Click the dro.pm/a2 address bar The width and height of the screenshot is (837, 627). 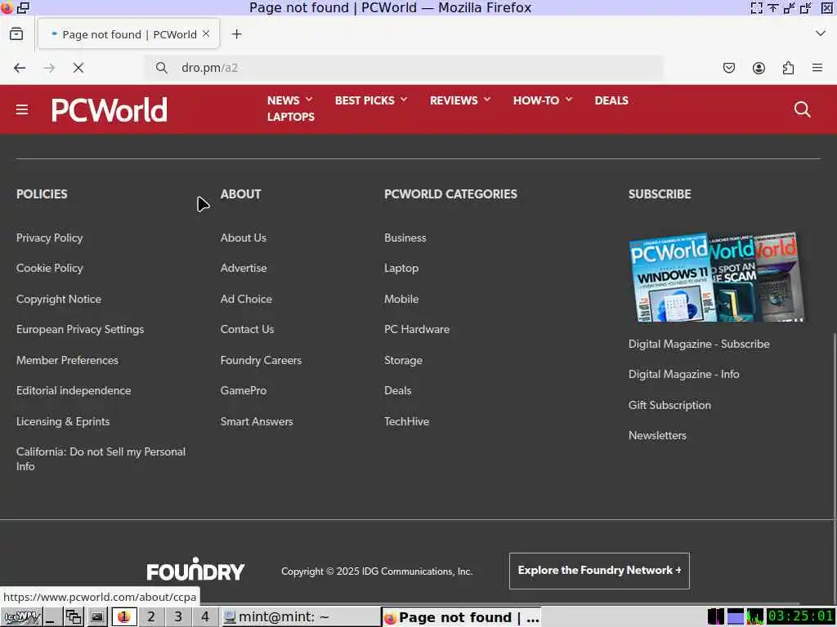(x=405, y=68)
